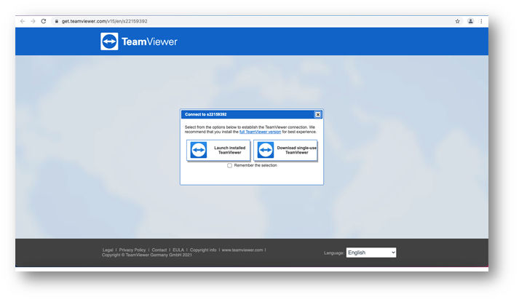Follow the full TeamViewer version link
The image size is (519, 302).
pyautogui.click(x=260, y=132)
